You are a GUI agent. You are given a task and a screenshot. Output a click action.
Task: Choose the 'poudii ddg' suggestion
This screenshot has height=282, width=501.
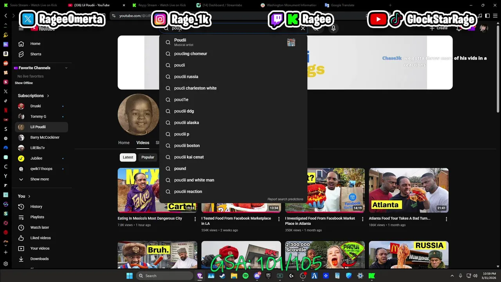233,111
